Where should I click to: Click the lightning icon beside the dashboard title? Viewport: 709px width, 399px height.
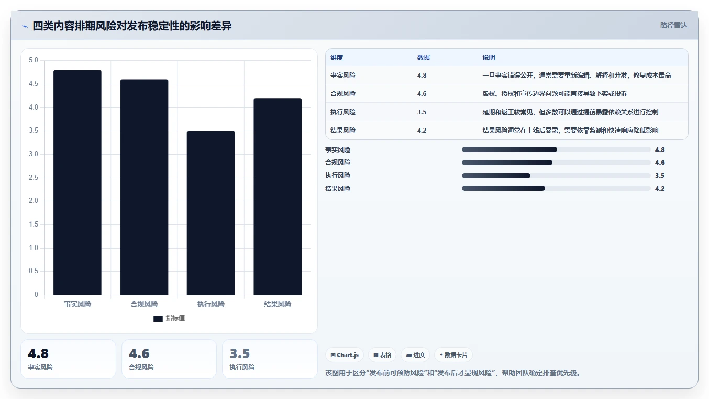pyautogui.click(x=25, y=26)
